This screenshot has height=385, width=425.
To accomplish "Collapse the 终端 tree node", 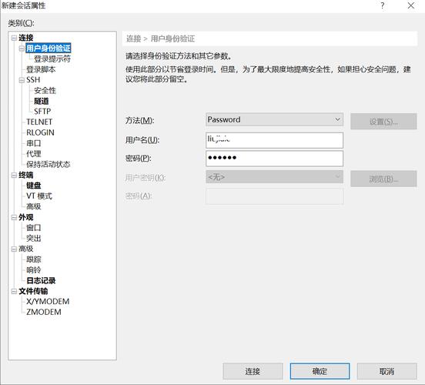I will [x=14, y=175].
